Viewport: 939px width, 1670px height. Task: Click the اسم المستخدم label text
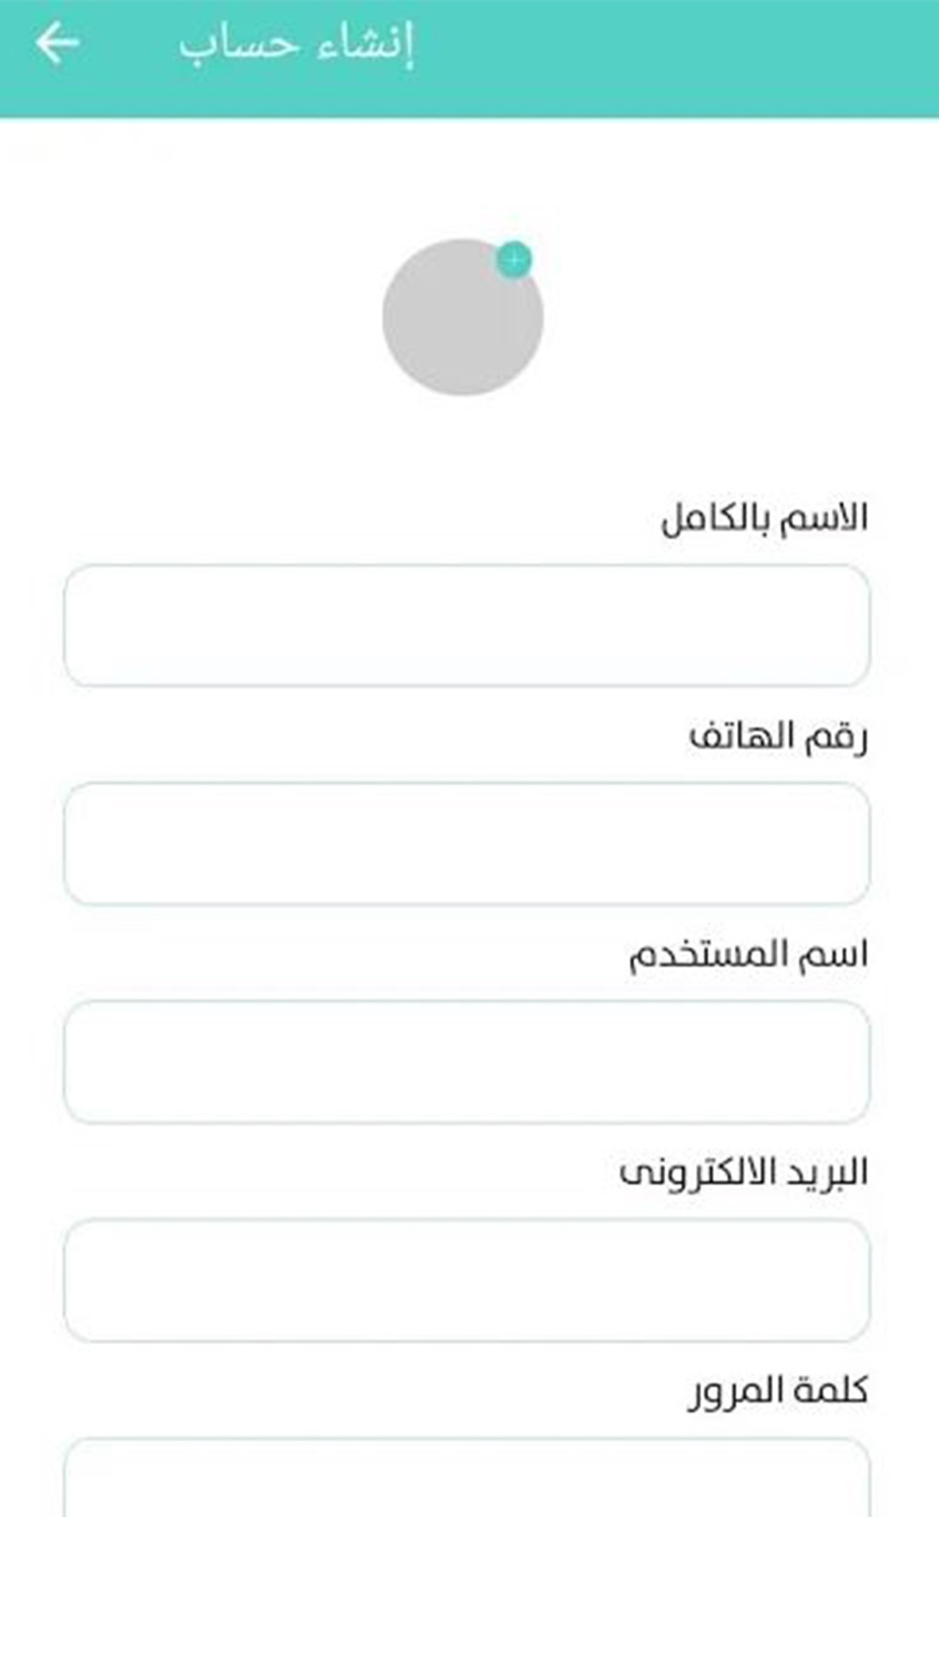[x=748, y=954]
